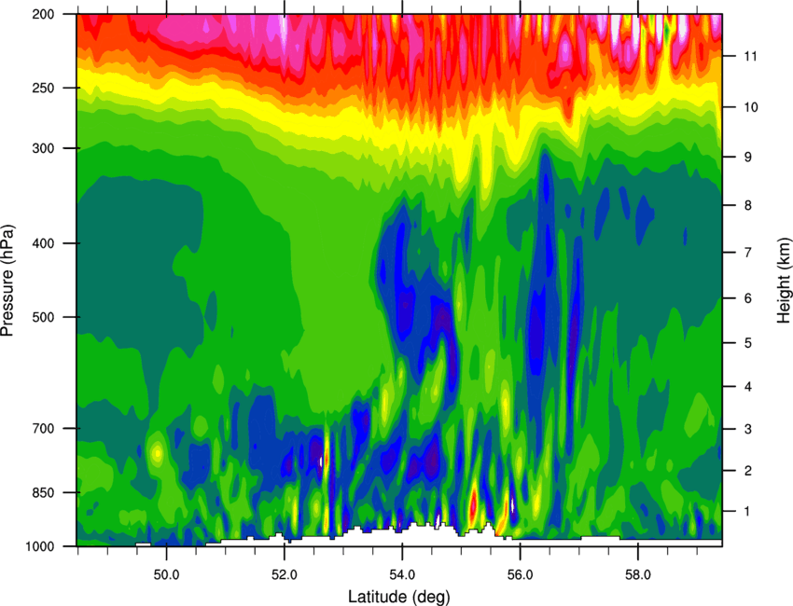Click the 5 km height tick label
The height and width of the screenshot is (606, 793).
[748, 343]
